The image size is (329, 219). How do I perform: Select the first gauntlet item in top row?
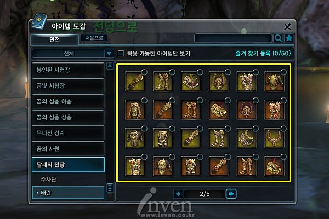pyautogui.click(x=135, y=81)
